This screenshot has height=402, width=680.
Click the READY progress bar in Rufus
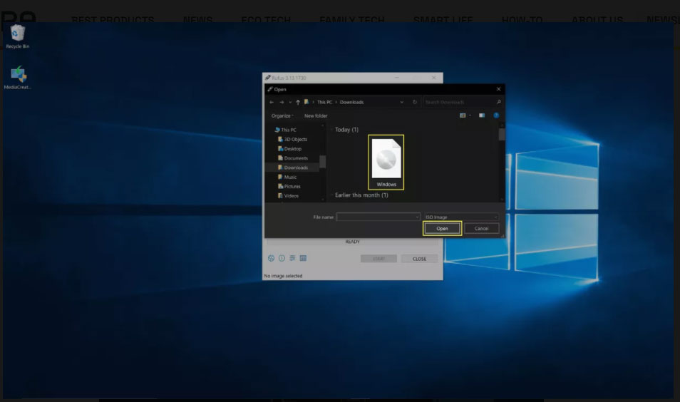pyautogui.click(x=353, y=242)
